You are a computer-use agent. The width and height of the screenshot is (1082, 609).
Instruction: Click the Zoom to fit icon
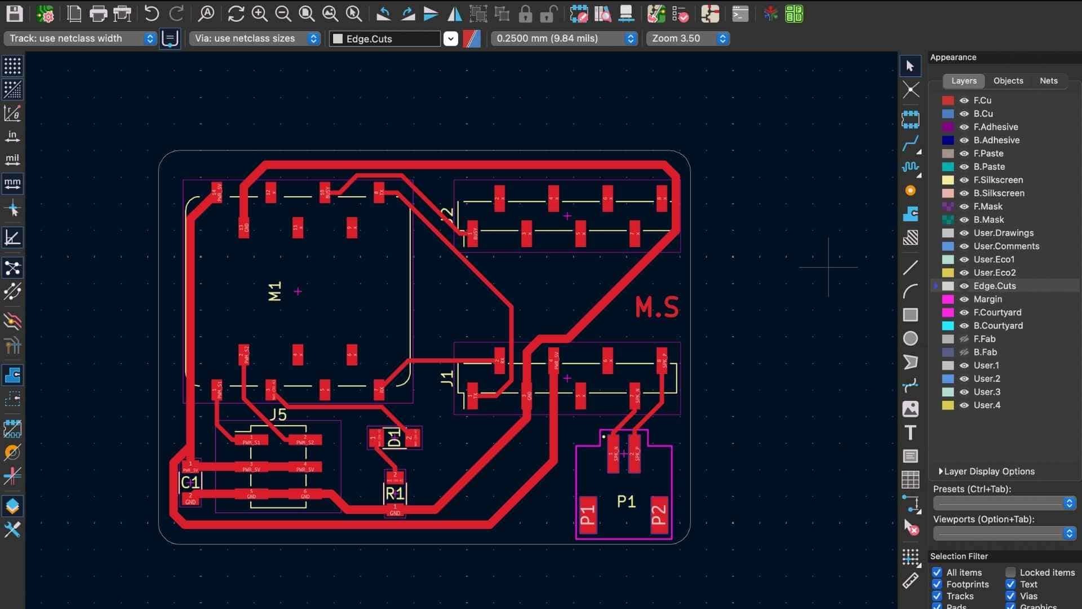pyautogui.click(x=307, y=14)
